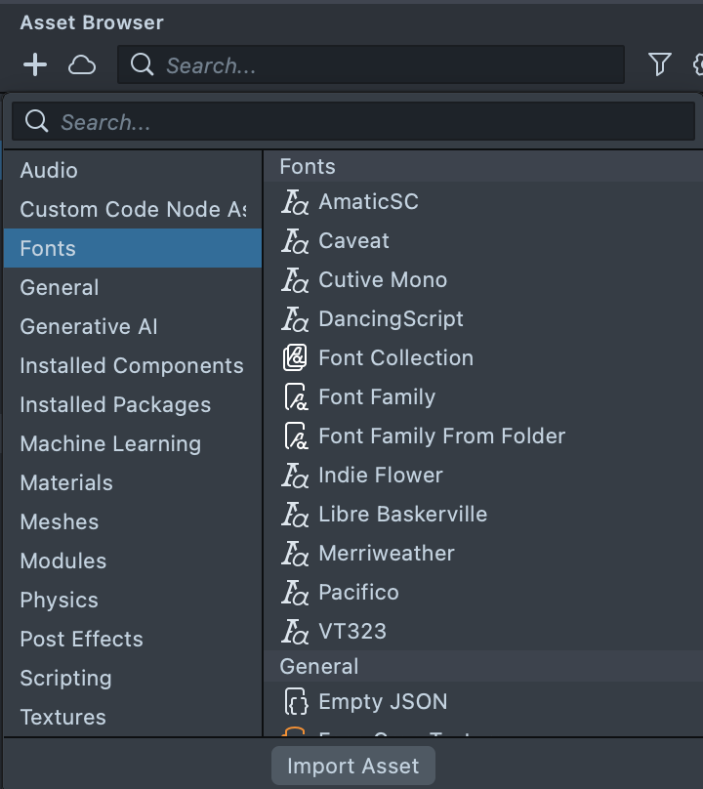Screen dimensions: 703x789
Task: Focus the popup menu search field
Action: [x=361, y=122]
